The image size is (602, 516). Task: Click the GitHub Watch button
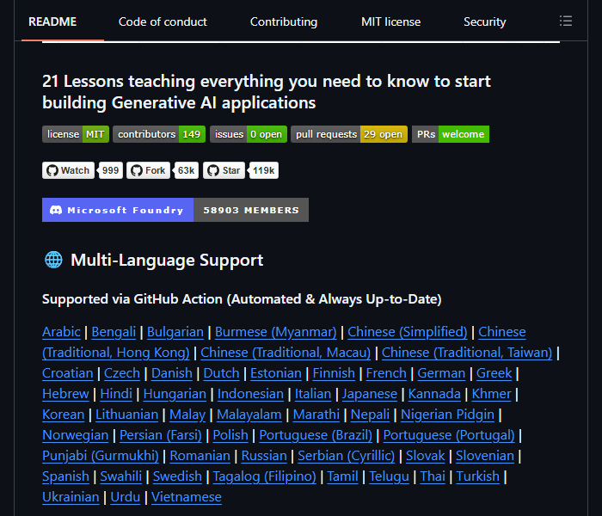click(x=68, y=170)
